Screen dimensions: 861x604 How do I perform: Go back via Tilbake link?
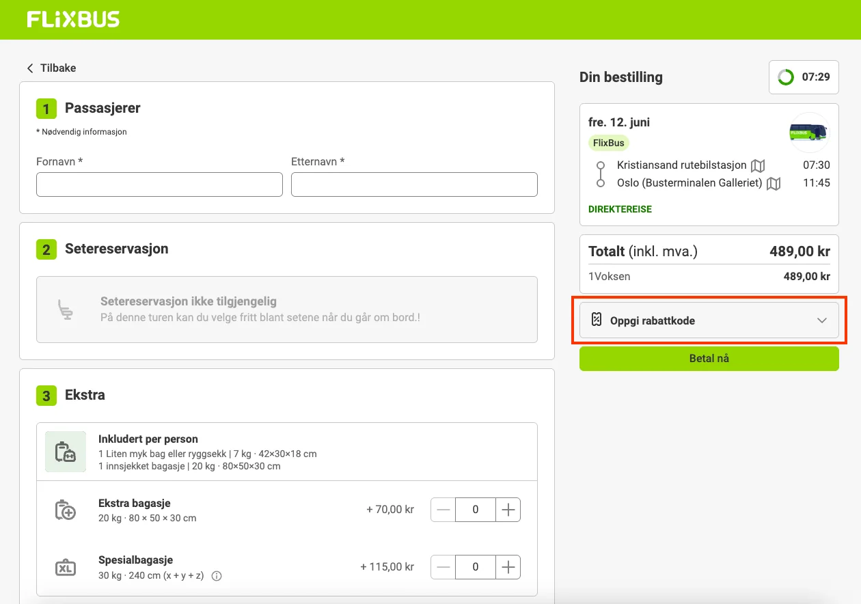click(51, 68)
